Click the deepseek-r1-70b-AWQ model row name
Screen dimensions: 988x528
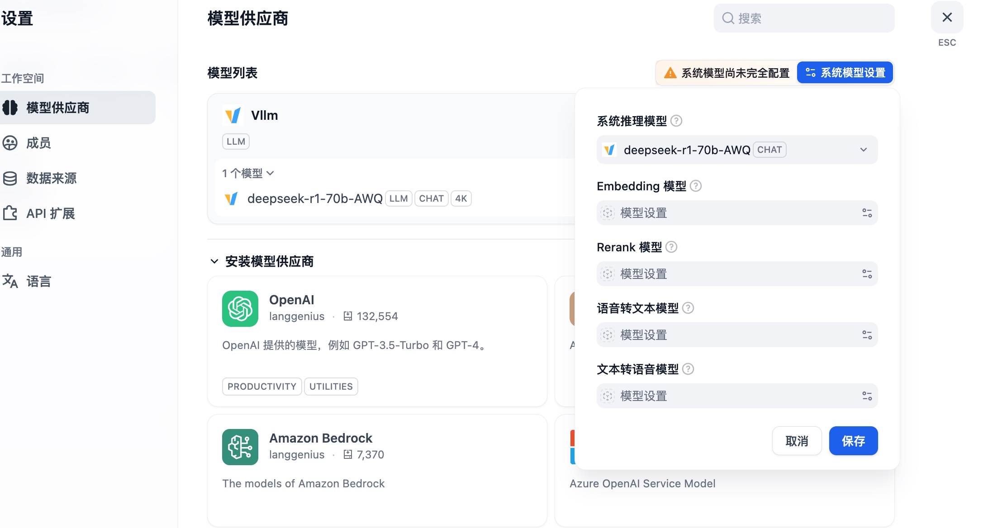315,198
